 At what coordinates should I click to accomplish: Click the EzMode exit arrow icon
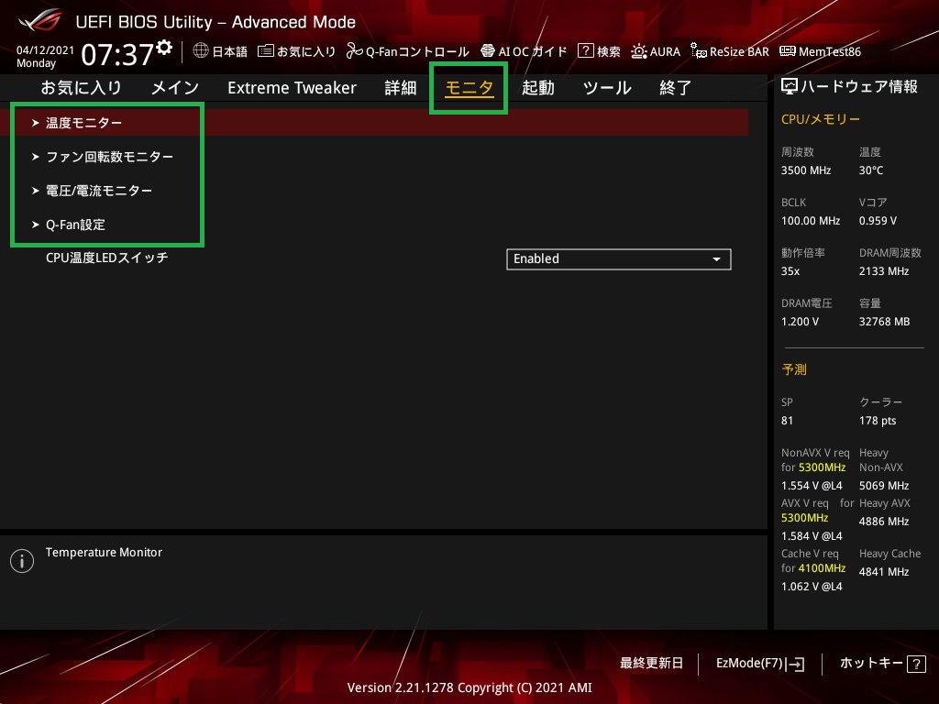pos(796,664)
